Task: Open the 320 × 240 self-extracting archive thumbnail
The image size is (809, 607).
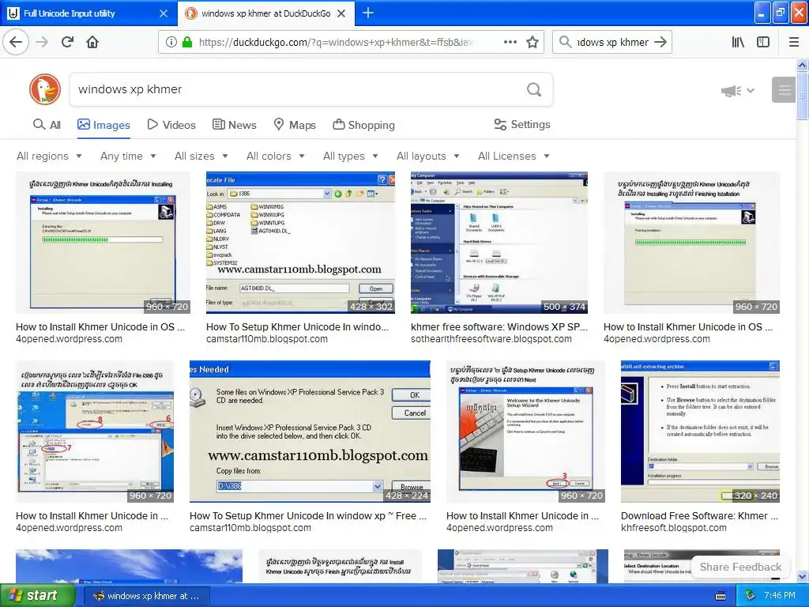Action: point(700,432)
